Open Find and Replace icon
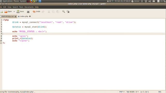 [68, 12]
